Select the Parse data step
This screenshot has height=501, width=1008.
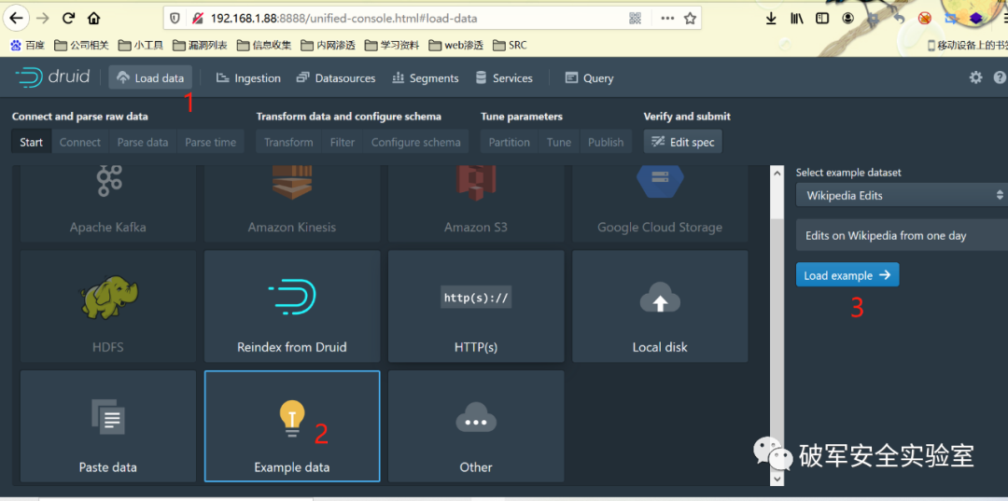click(143, 142)
